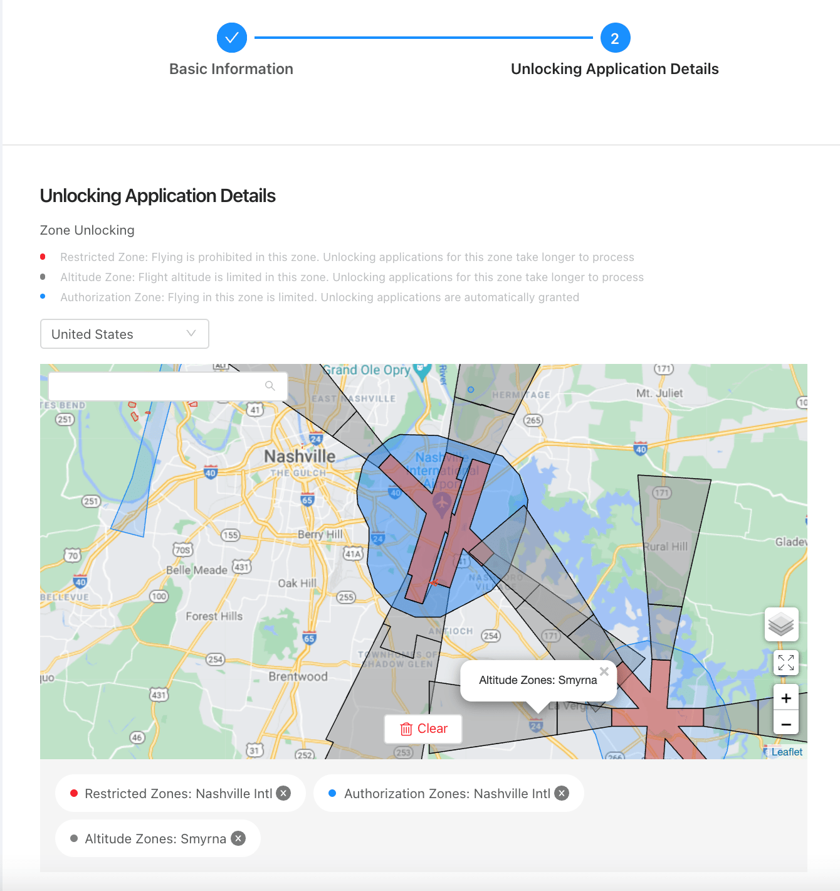Click the fullscreen expand icon on map

point(785,663)
